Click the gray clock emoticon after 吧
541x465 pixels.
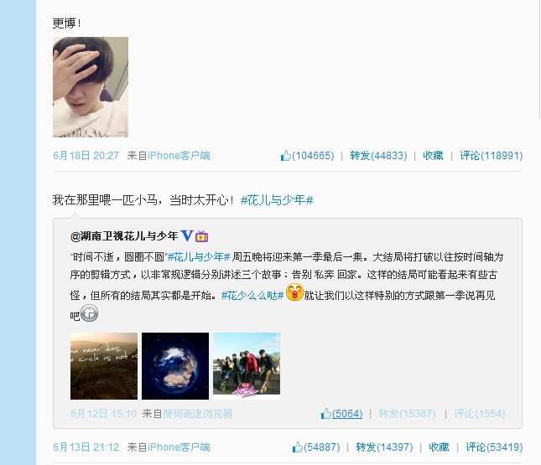pyautogui.click(x=90, y=313)
